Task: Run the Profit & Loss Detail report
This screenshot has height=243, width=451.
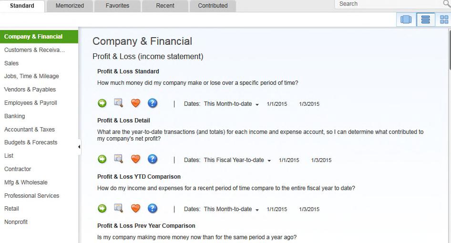Action: pyautogui.click(x=102, y=159)
